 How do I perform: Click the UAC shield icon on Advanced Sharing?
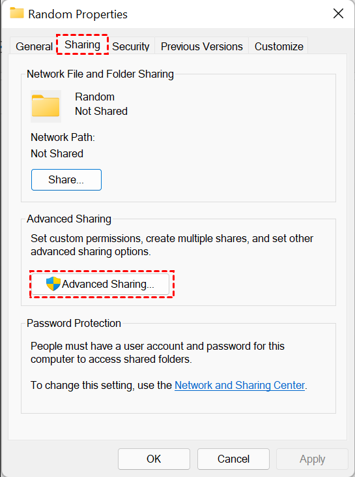[x=53, y=284]
